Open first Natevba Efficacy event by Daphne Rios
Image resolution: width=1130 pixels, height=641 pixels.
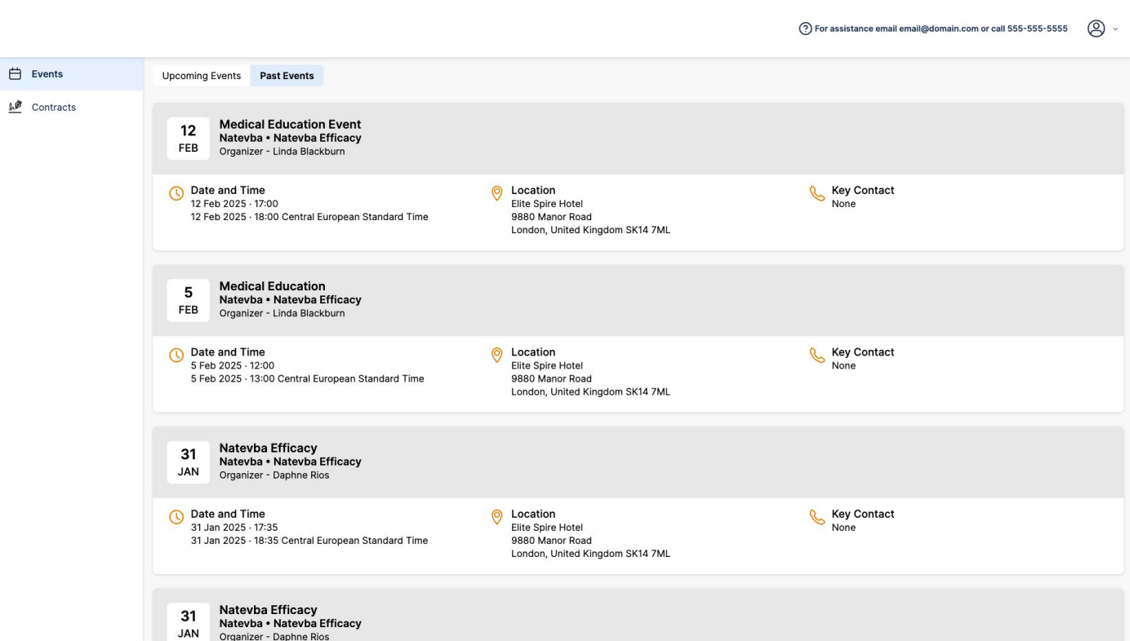(268, 448)
